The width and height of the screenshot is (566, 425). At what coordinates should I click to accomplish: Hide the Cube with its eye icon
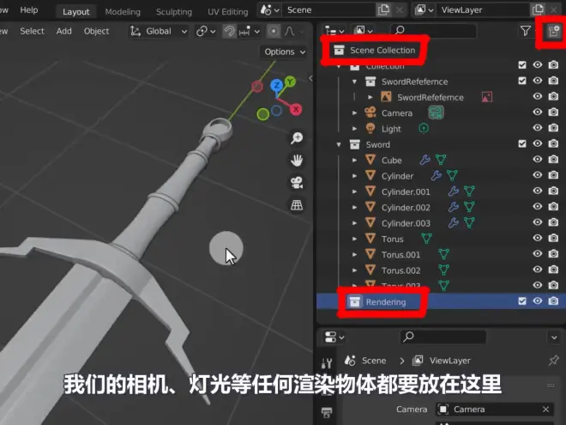point(538,160)
